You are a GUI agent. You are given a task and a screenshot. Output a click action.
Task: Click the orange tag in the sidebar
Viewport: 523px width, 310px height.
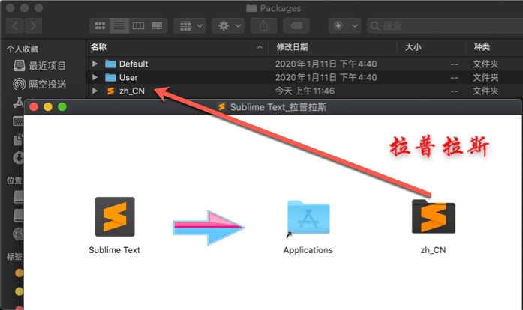pyautogui.click(x=20, y=273)
